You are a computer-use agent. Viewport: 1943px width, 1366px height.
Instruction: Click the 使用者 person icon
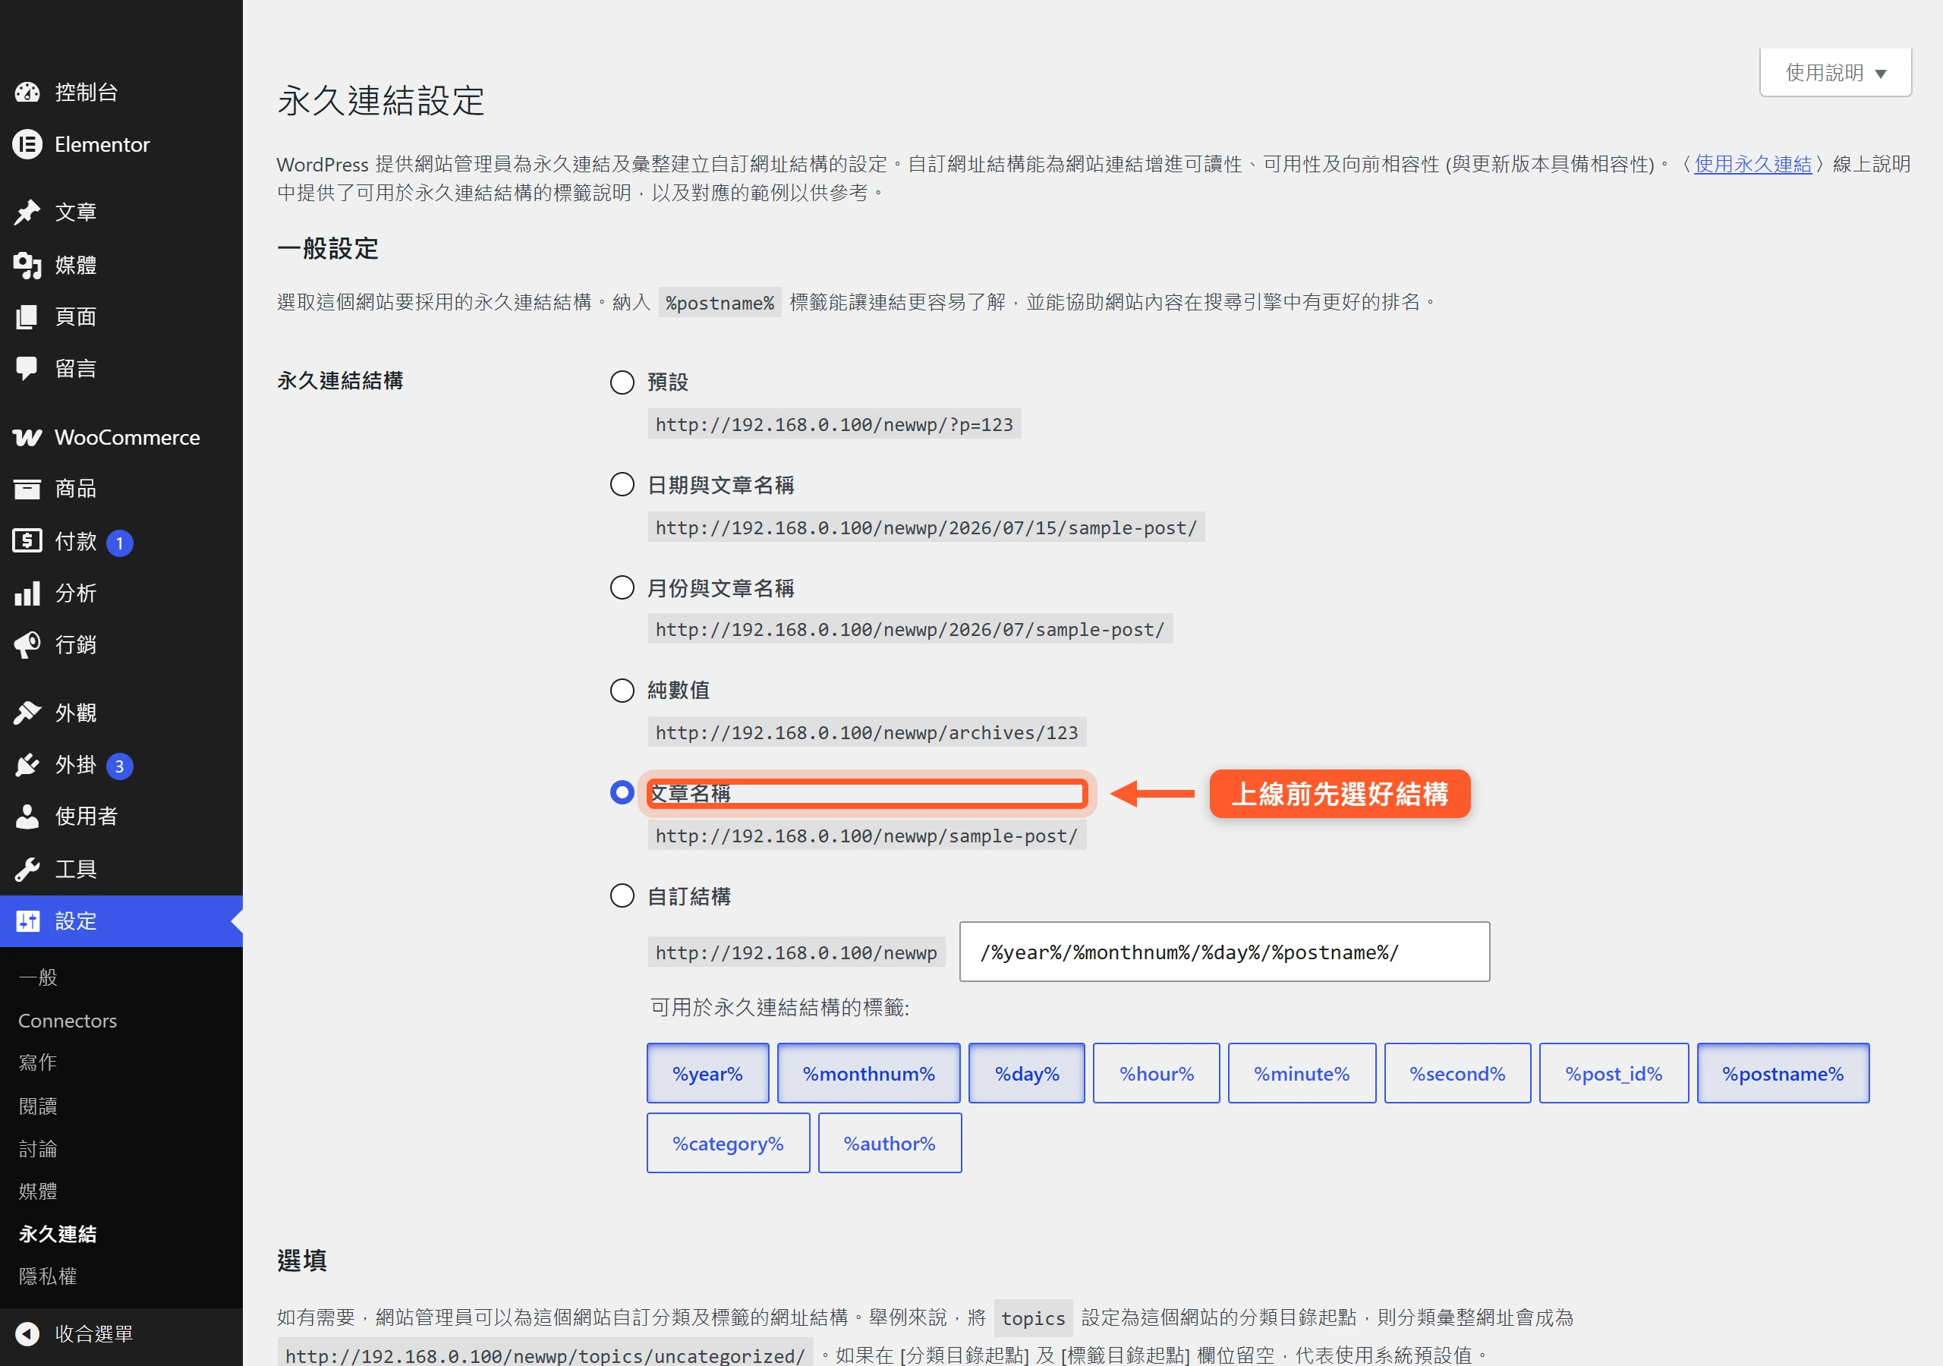(x=27, y=817)
